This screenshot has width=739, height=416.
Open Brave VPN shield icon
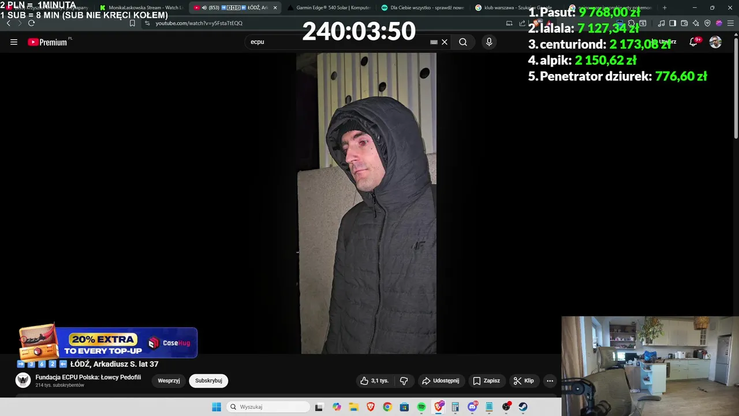pyautogui.click(x=707, y=23)
